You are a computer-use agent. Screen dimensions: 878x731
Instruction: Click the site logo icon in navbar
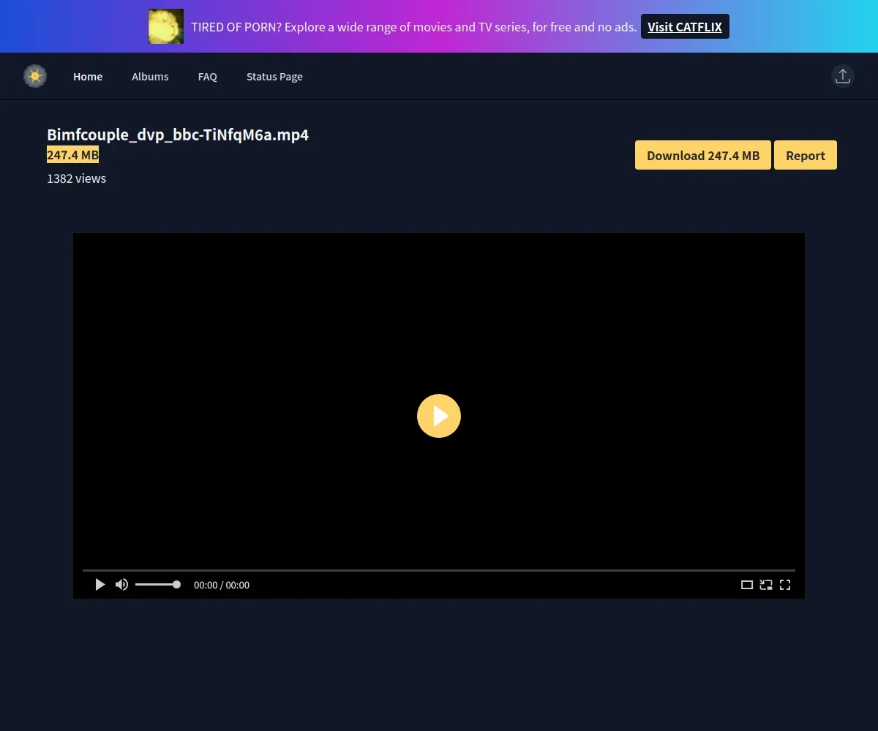[35, 76]
